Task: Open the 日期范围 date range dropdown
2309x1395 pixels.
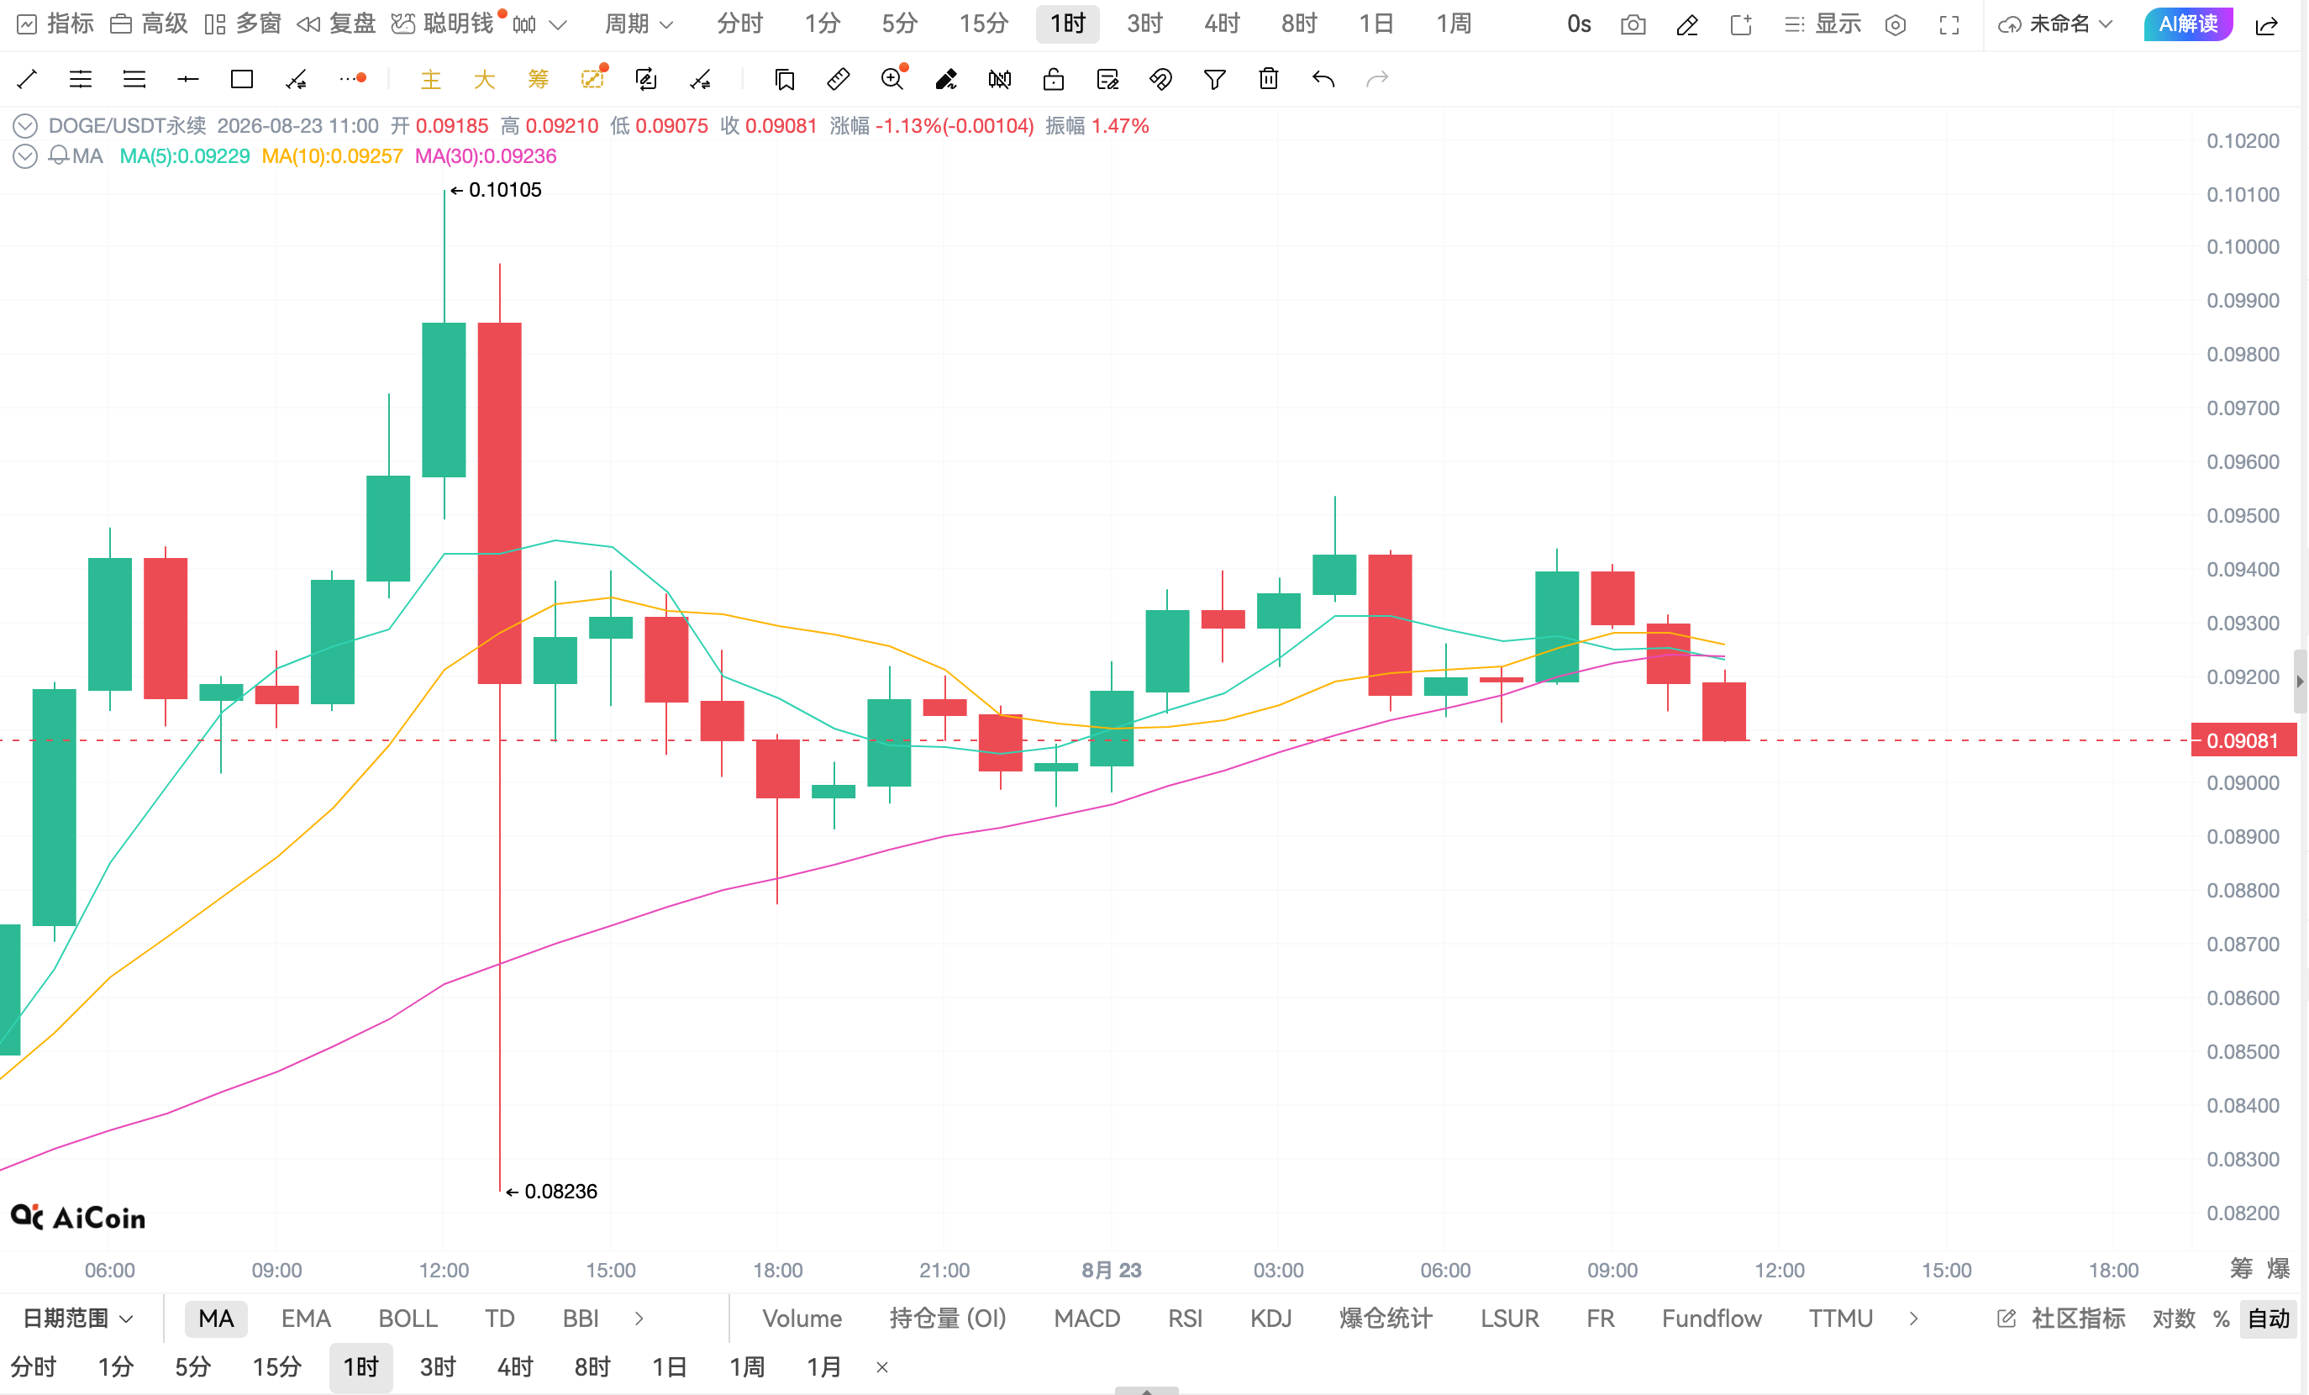Action: (78, 1319)
